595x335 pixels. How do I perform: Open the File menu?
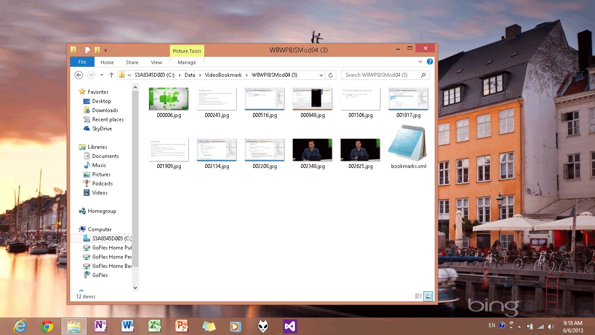(82, 62)
